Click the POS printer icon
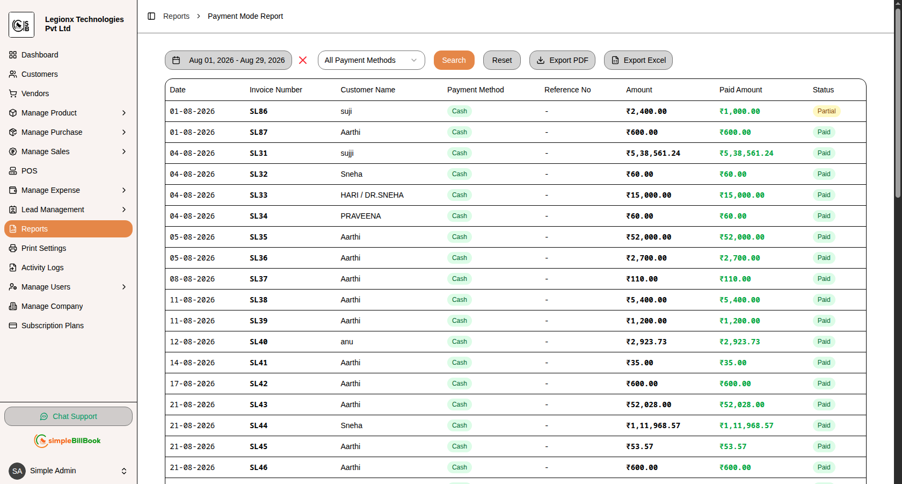Viewport: 902px width, 484px height. pyautogui.click(x=13, y=171)
